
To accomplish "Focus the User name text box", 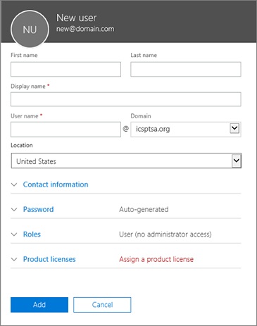I will [x=65, y=130].
